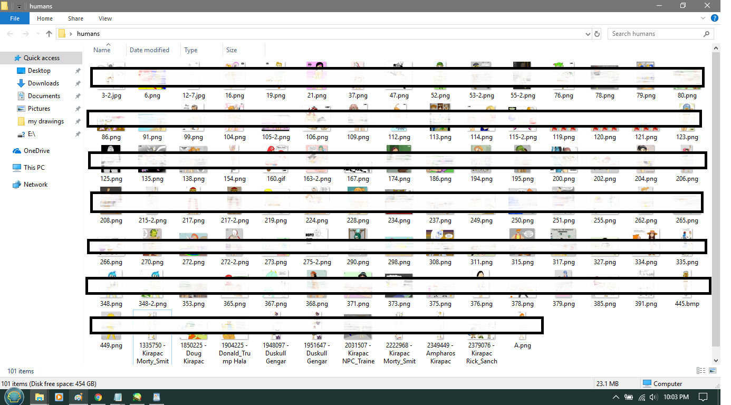
Task: Open Documents in the navigation pane
Action: [44, 96]
